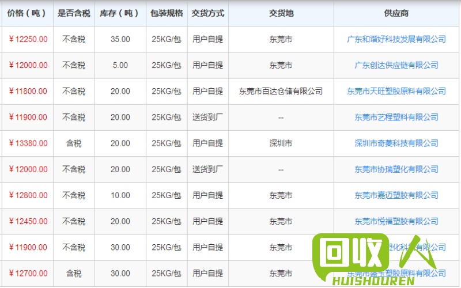Click the stock value 5.00

pyautogui.click(x=120, y=65)
